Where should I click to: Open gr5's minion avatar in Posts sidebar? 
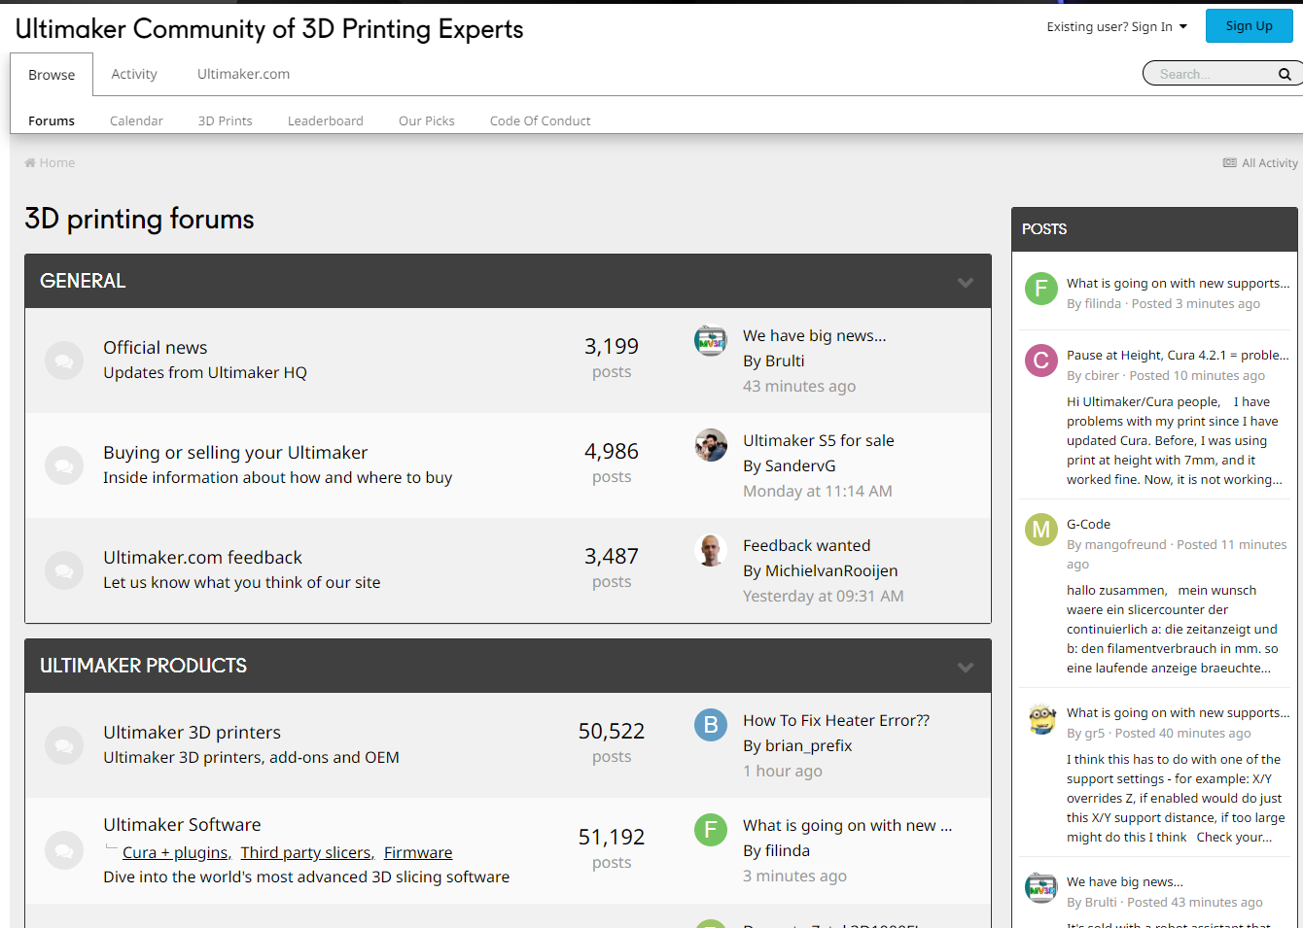coord(1041,718)
